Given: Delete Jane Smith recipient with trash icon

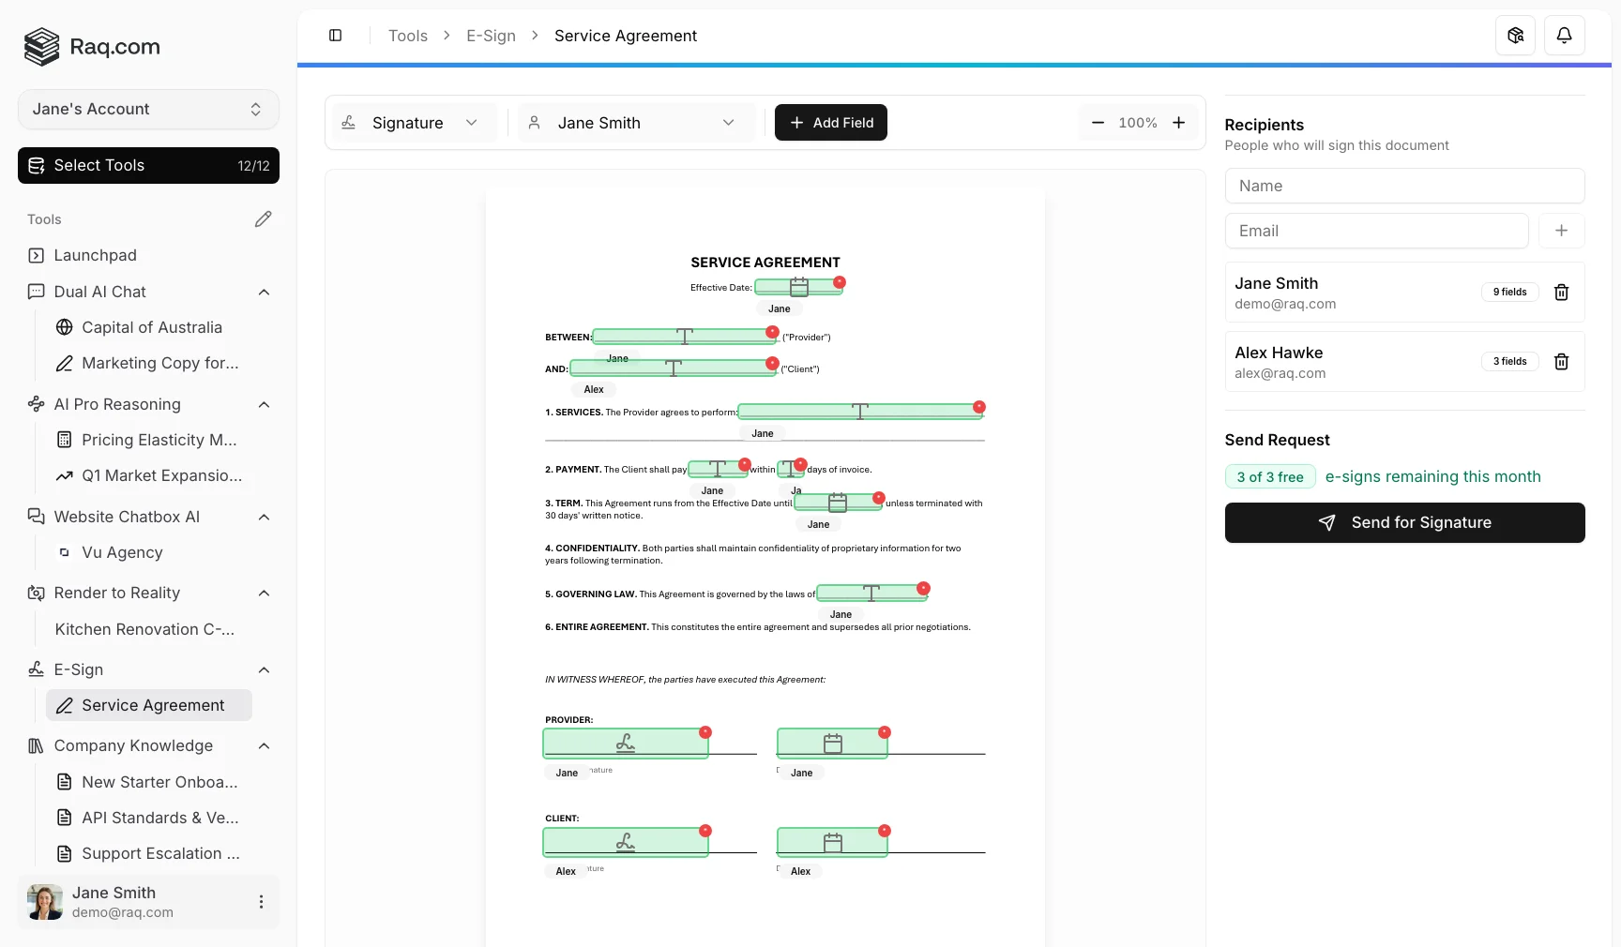Looking at the screenshot, I should coord(1561,293).
